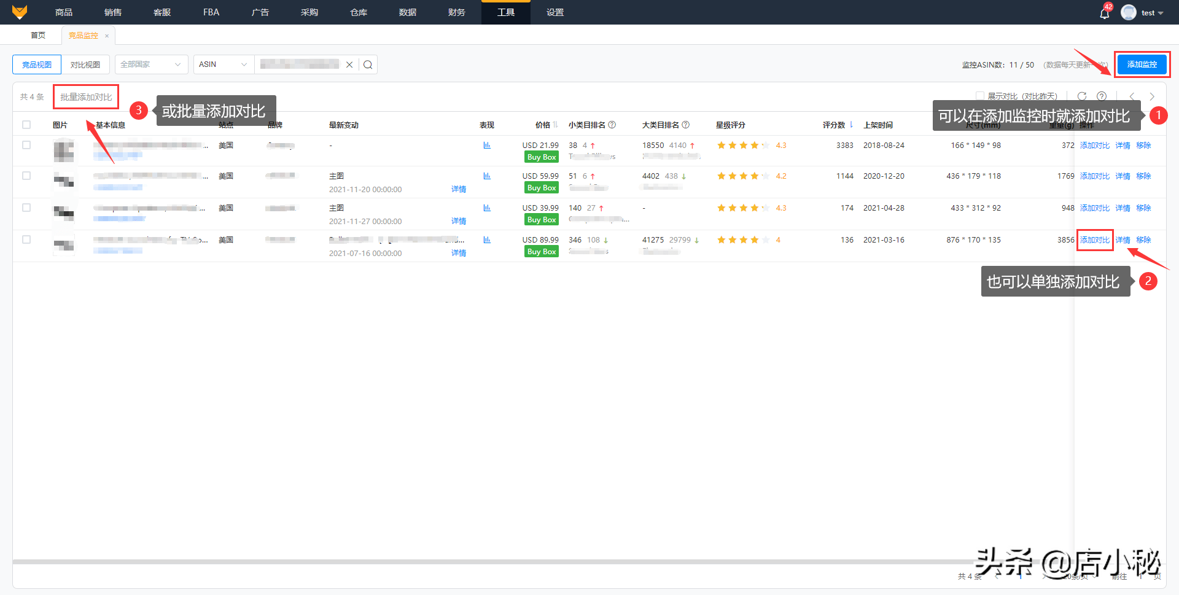This screenshot has height=595, width=1179.
Task: Check the first product row checkbox
Action: click(x=26, y=145)
